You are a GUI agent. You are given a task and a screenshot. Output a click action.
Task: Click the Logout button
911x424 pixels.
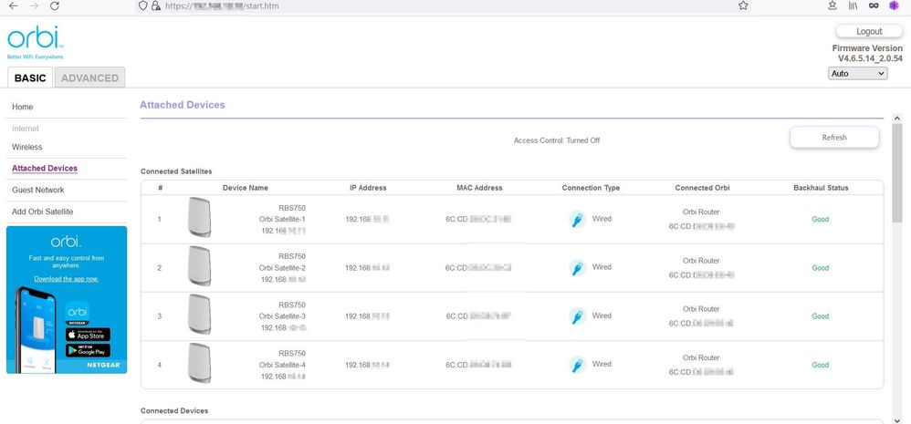(869, 31)
